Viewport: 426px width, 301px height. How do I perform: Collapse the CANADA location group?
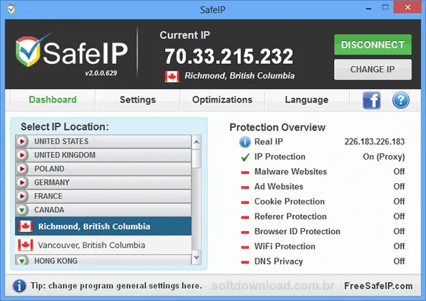tap(22, 210)
